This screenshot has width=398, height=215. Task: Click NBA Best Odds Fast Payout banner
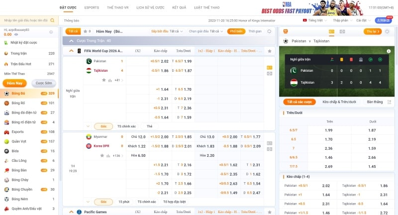(x=312, y=8)
